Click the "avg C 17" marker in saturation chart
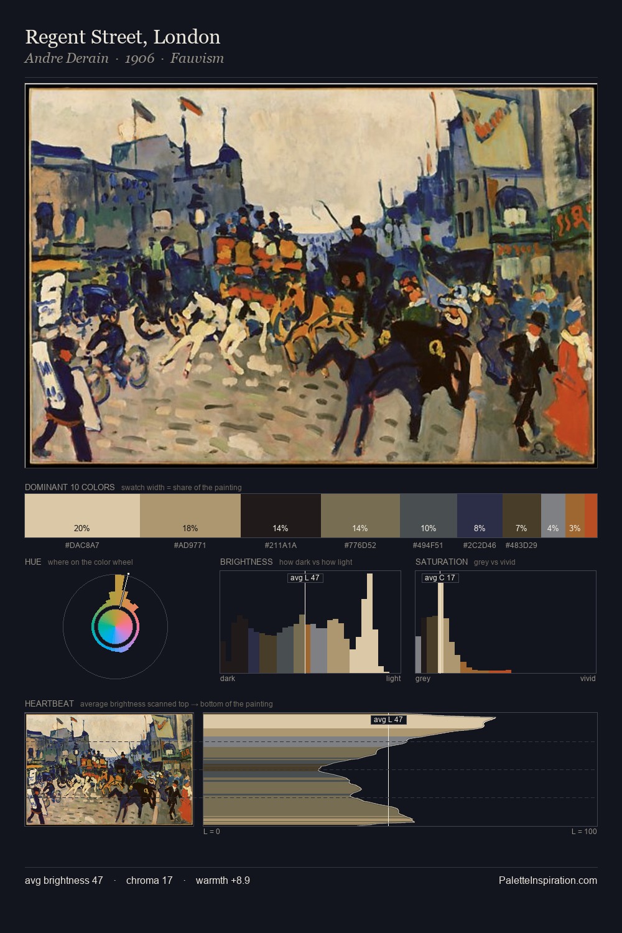The image size is (622, 933). pos(440,578)
